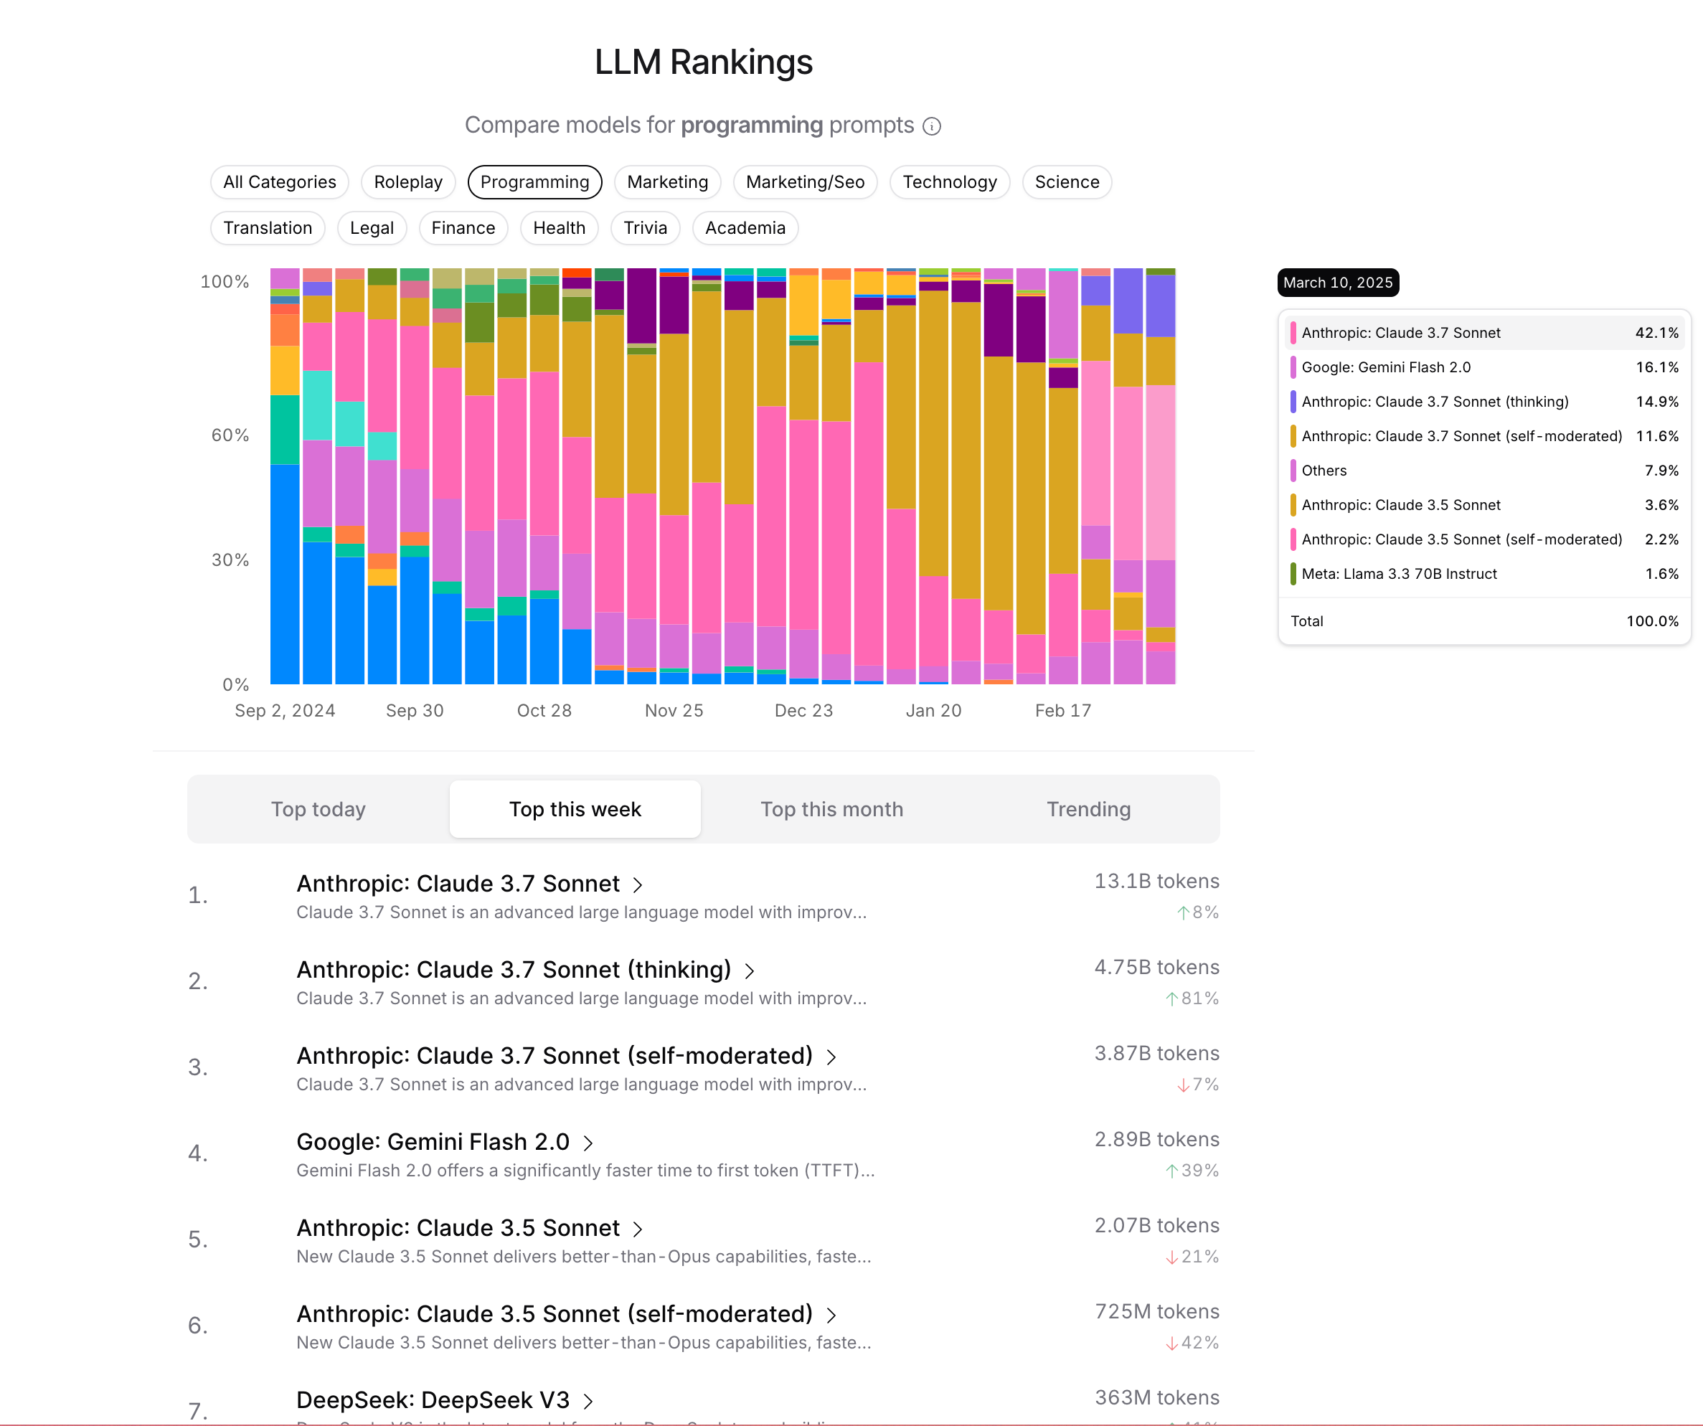1703x1426 pixels.
Task: Switch to the Top today tab
Action: click(x=319, y=809)
